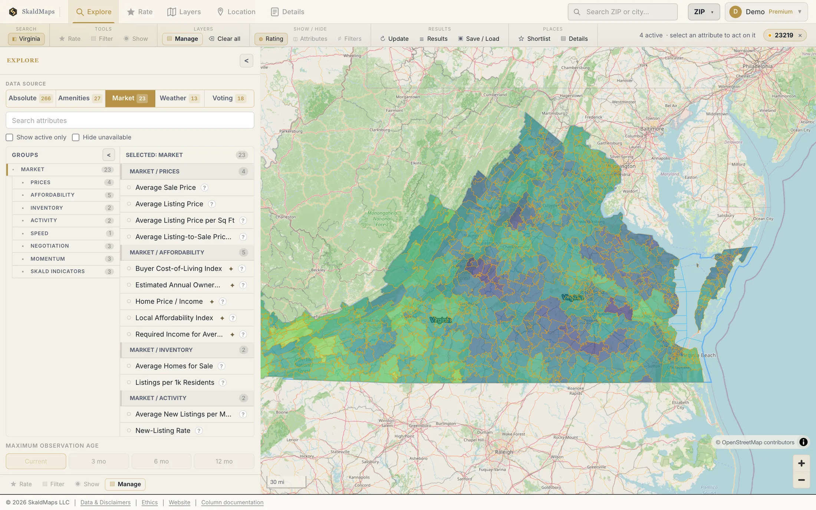The height and width of the screenshot is (510, 816).
Task: Collapse the Market / Affordability section header
Action: [x=187, y=253]
